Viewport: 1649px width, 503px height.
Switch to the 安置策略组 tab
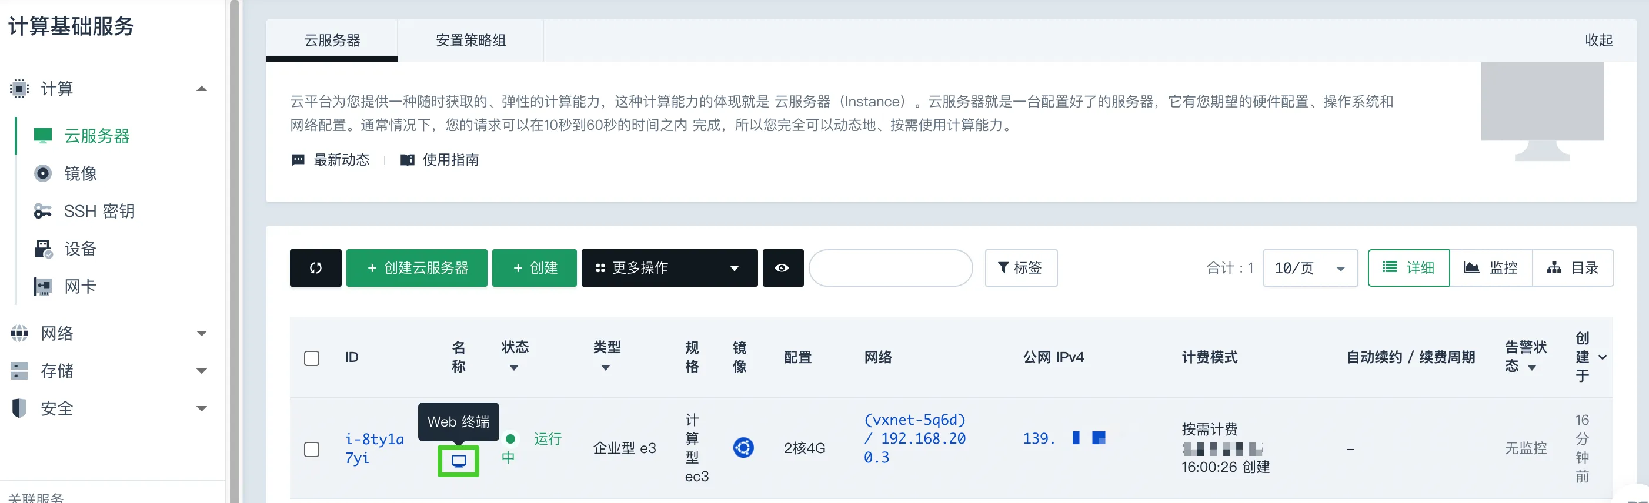click(470, 41)
